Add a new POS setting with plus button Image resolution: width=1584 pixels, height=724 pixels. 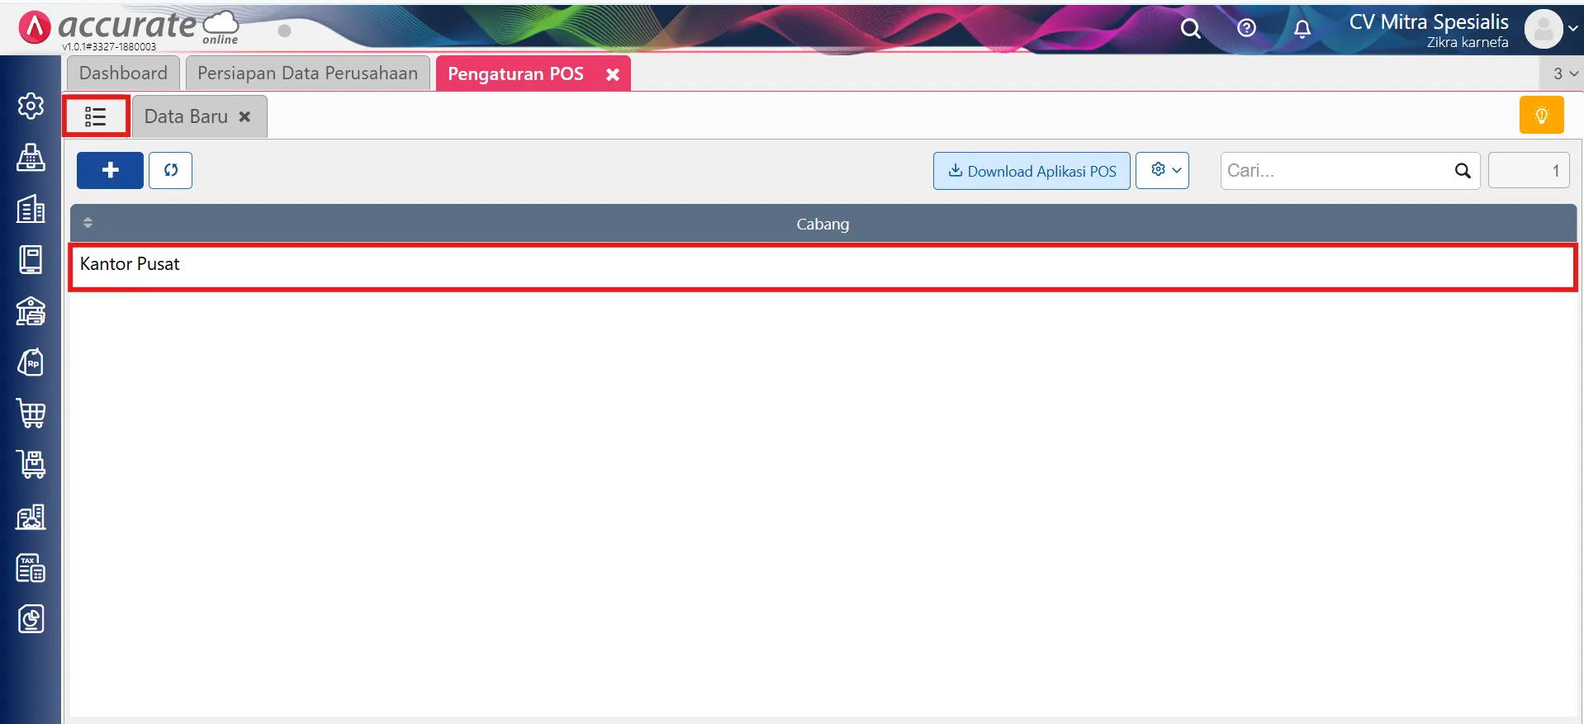pyautogui.click(x=110, y=170)
